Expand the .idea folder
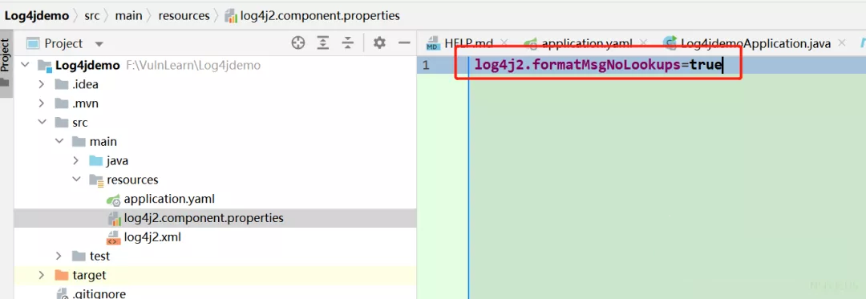This screenshot has width=866, height=299. click(42, 85)
